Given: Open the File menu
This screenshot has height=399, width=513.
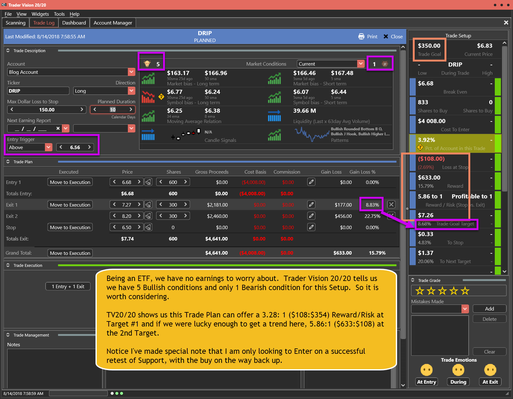Looking at the screenshot, I should (x=8, y=14).
